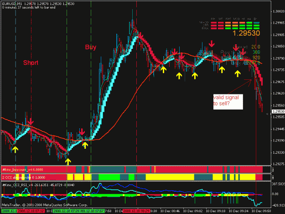
Task: Click the STR row label in signal dashboard
Action: pyautogui.click(x=206, y=26)
